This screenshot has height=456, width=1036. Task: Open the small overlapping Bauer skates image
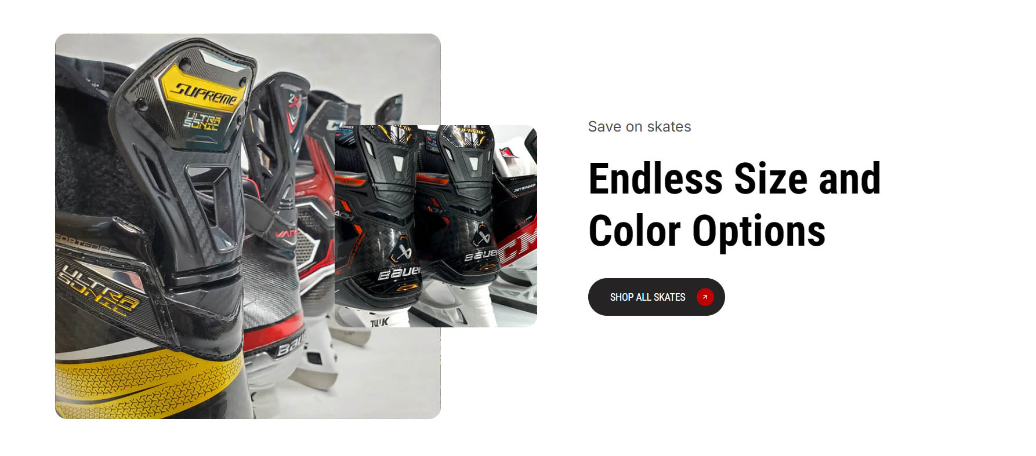coord(436,226)
